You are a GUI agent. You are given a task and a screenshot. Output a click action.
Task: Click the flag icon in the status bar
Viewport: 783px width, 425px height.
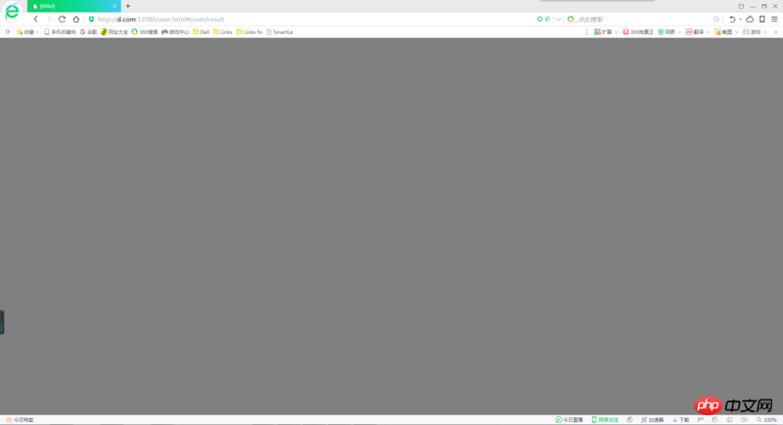click(x=701, y=420)
